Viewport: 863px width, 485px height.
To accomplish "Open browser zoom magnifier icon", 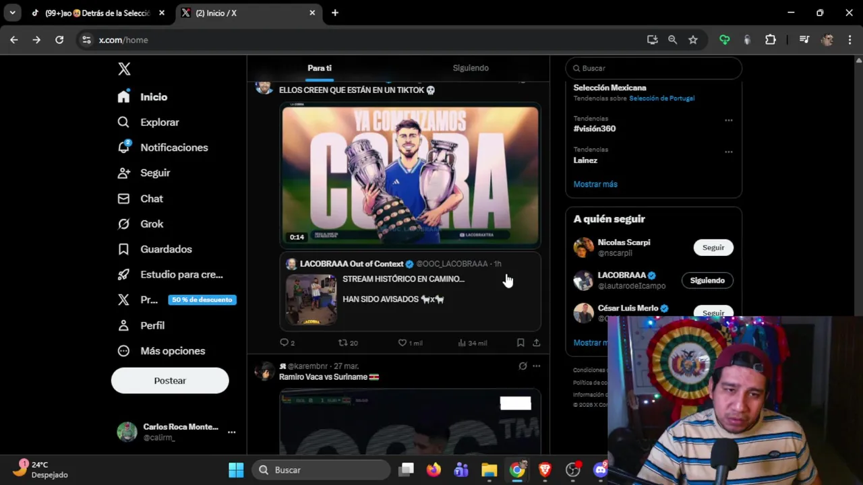I will click(x=672, y=40).
